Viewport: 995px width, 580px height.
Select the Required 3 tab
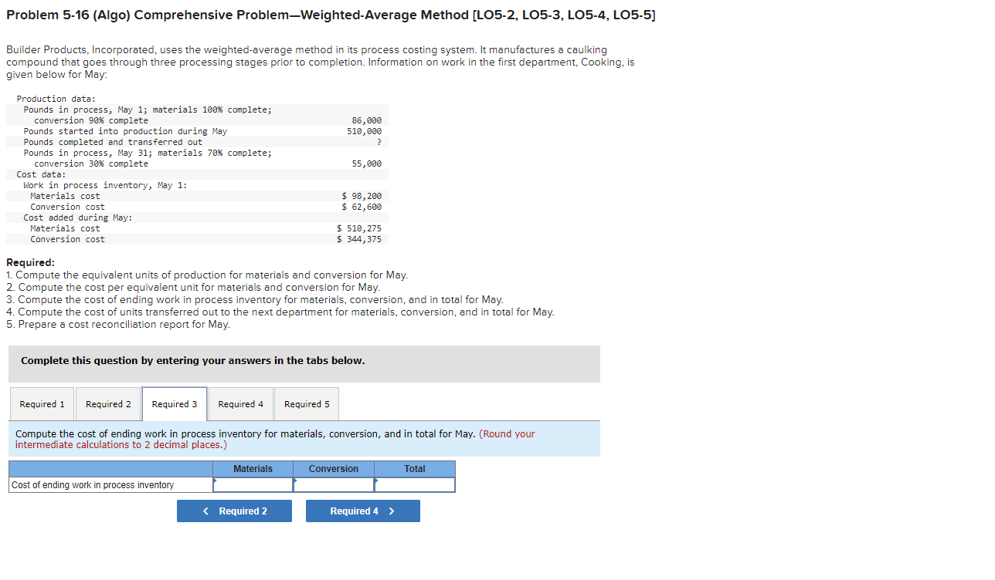pyautogui.click(x=175, y=404)
